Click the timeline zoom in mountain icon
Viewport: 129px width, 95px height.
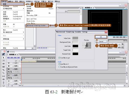point(20,85)
